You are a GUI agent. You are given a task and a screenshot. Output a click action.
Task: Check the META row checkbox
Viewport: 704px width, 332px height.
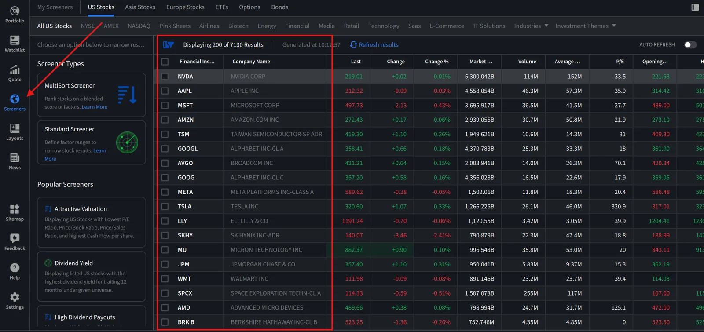[x=165, y=192]
